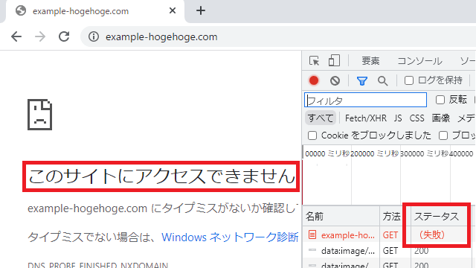Open a new tab with plus button

201,11
